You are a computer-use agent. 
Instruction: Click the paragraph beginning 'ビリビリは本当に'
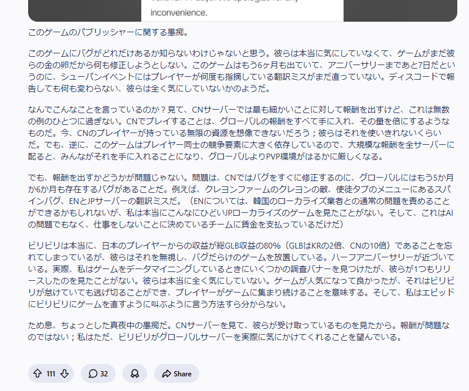click(242, 275)
